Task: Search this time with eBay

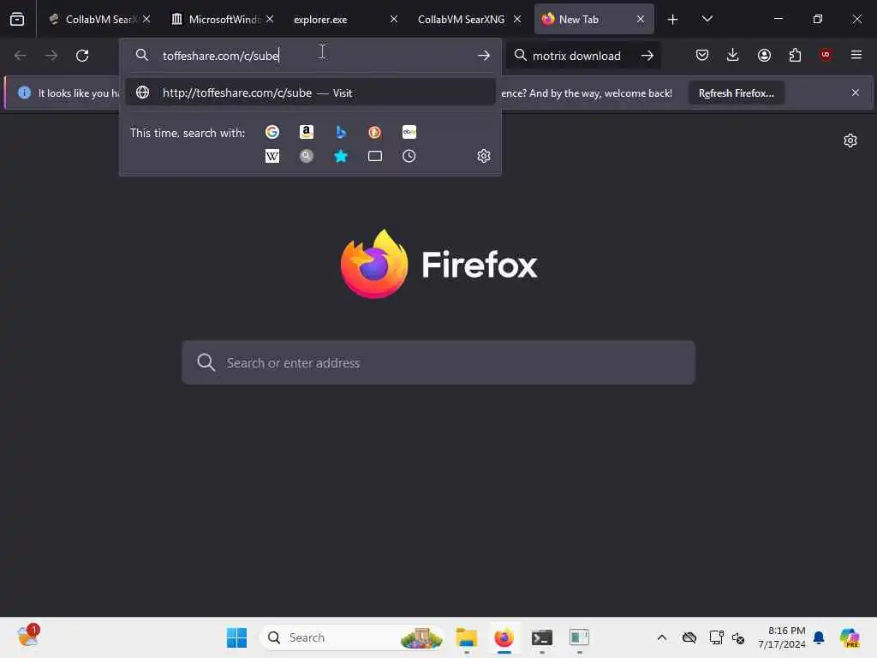Action: (x=409, y=132)
